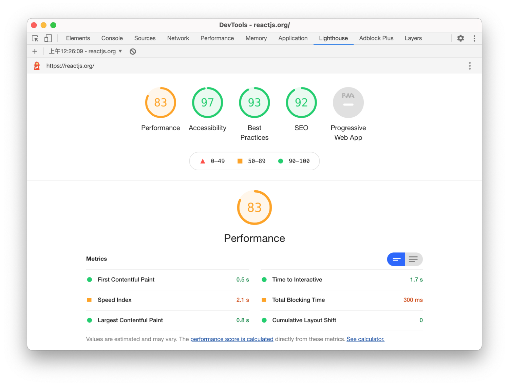Open DevTools settings gear
The width and height of the screenshot is (509, 386).
(x=460, y=38)
